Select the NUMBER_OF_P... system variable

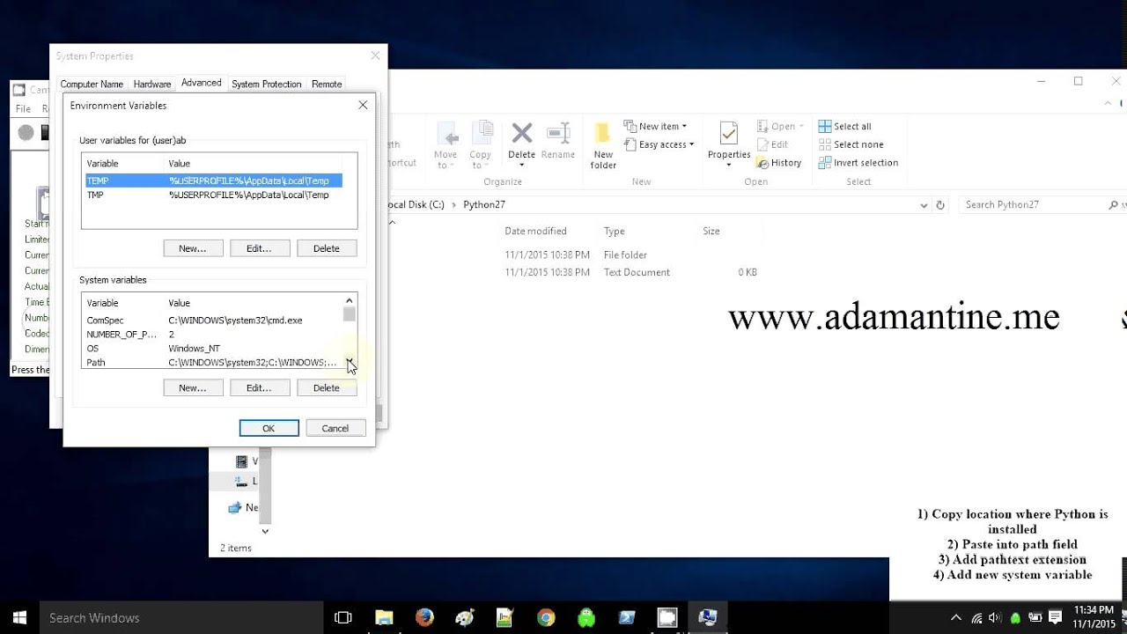[212, 335]
